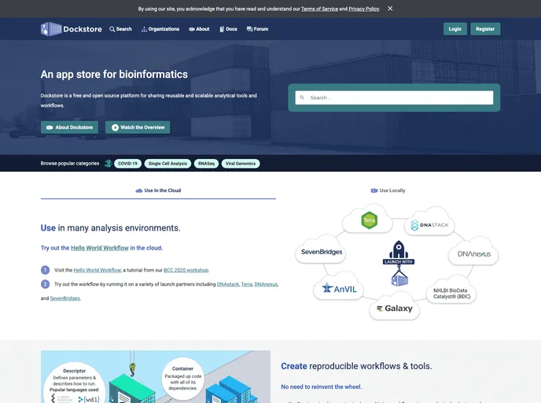This screenshot has height=403, width=541.
Task: Open the Terms of Service link
Action: click(319, 9)
